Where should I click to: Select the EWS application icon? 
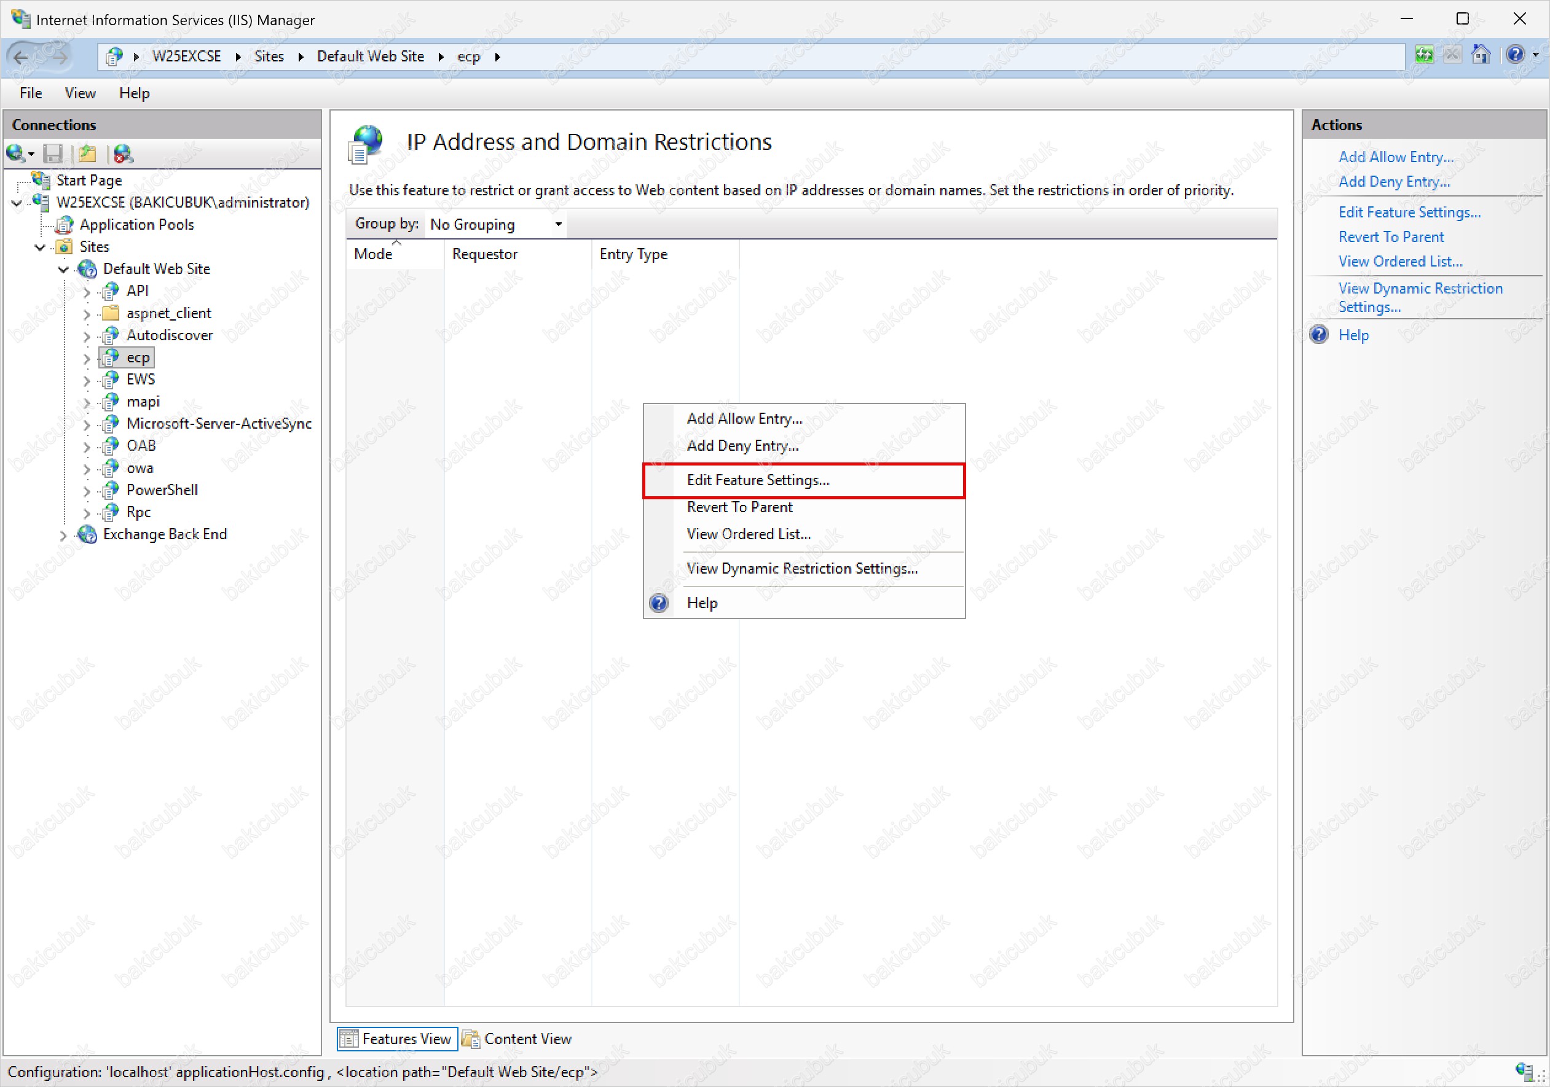(x=111, y=379)
